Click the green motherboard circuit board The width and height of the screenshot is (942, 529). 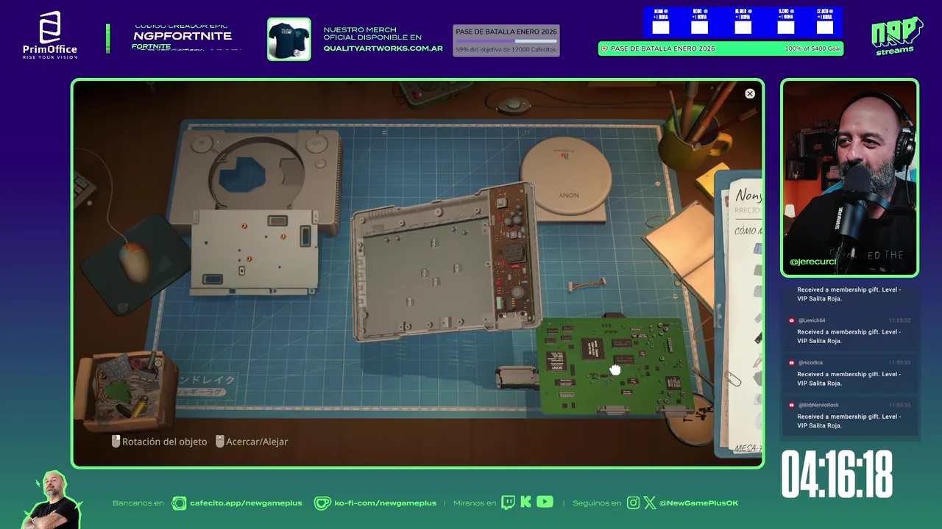(617, 367)
